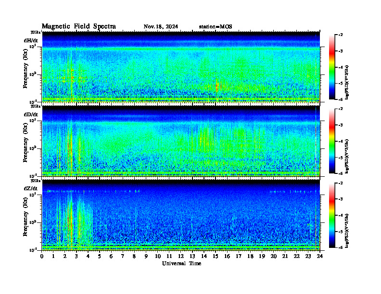Click hour tick label "11" on the time axis
This screenshot has width=381, height=294.
tap(169, 257)
